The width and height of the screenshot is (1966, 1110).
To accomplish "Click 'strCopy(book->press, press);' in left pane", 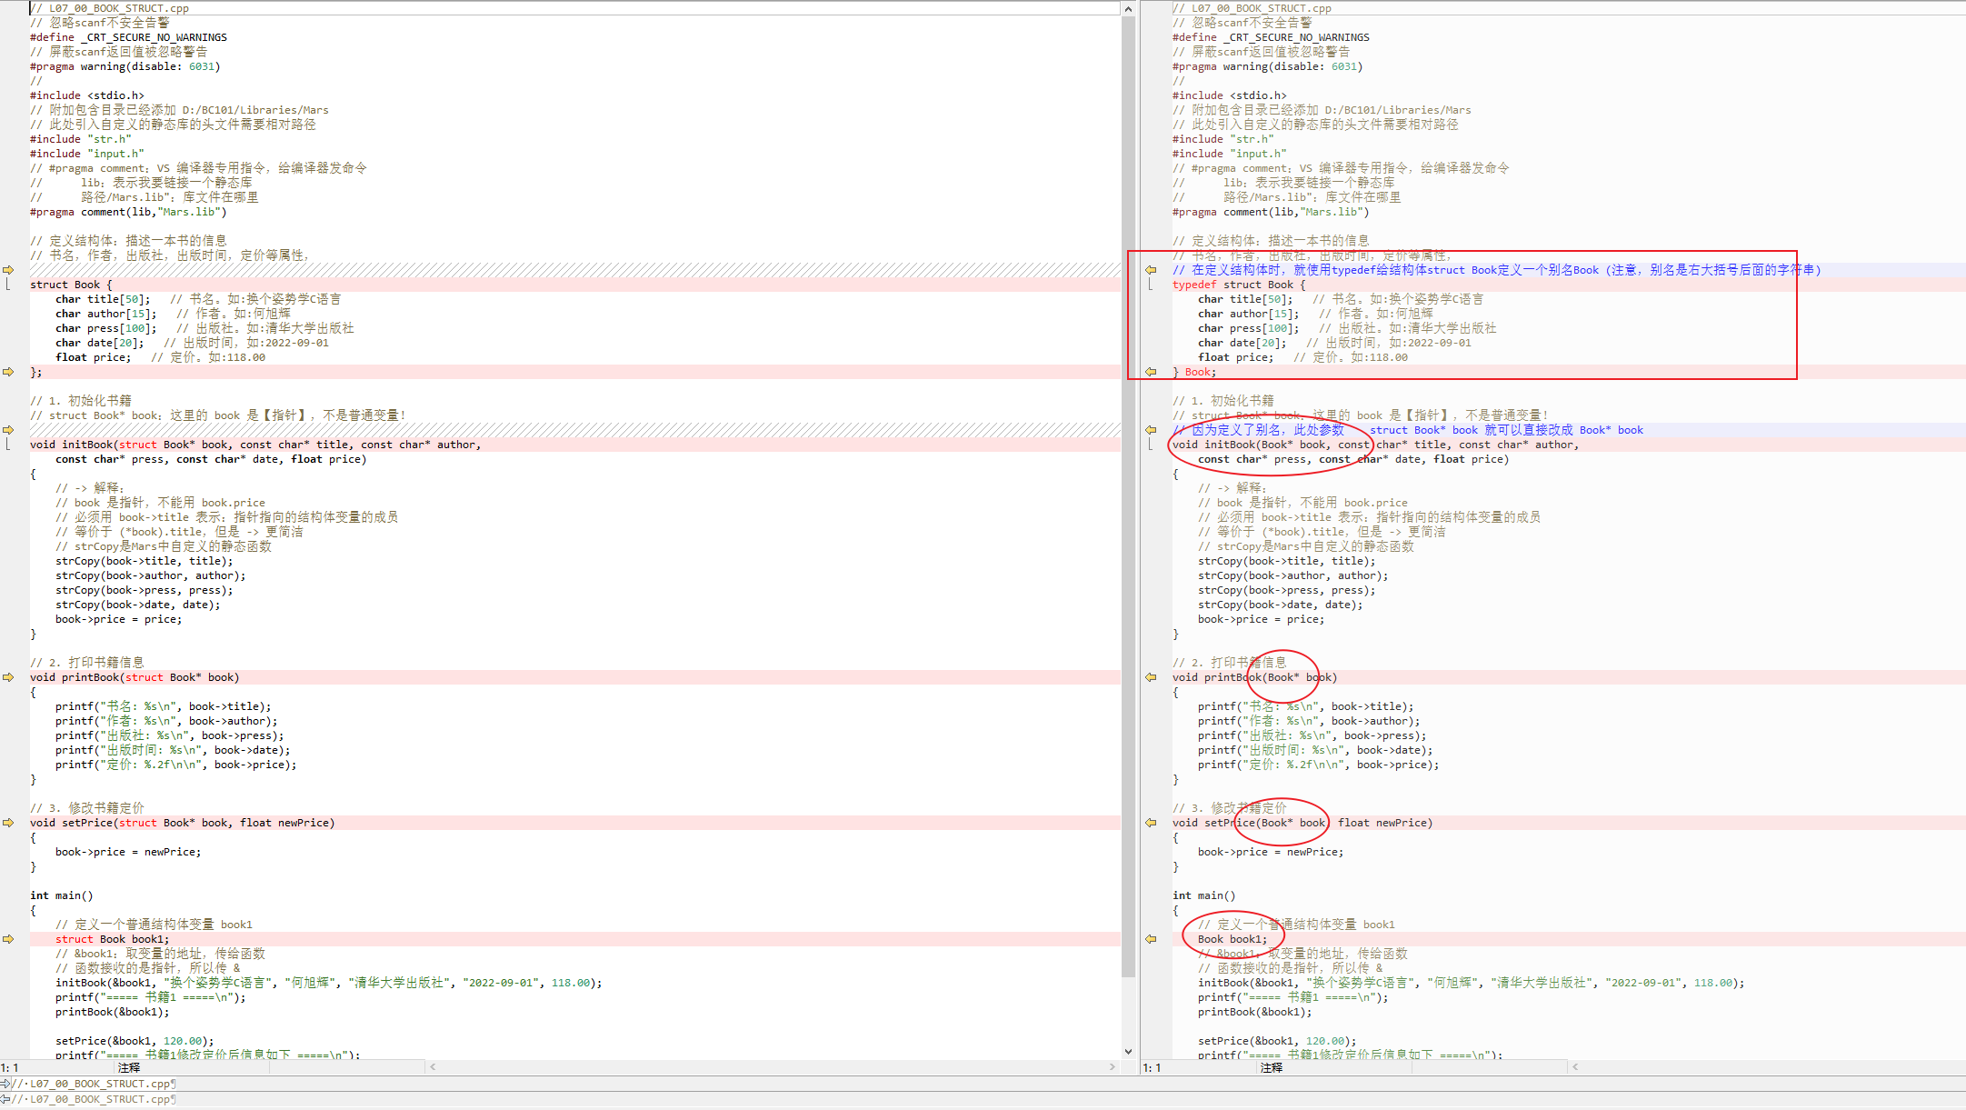I will tap(145, 590).
